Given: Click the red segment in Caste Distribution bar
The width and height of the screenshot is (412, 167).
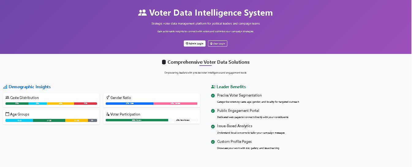Looking at the screenshot, I should pos(85,104).
